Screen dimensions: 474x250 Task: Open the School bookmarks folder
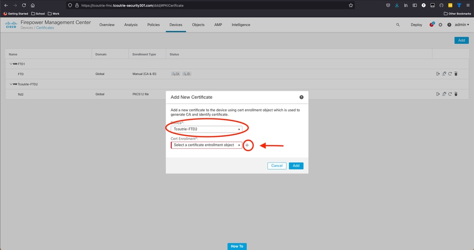click(38, 14)
